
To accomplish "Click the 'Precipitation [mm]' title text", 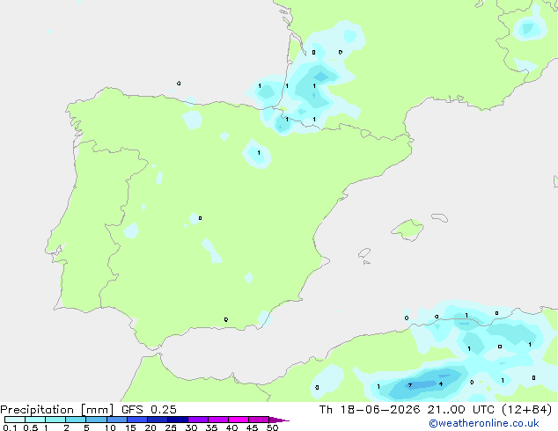I will coord(57,410).
